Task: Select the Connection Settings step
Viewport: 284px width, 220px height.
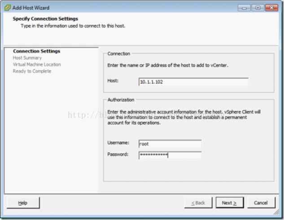Action: 37,51
